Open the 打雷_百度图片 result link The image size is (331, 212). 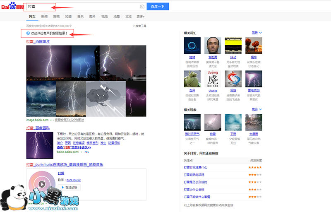[38, 41]
